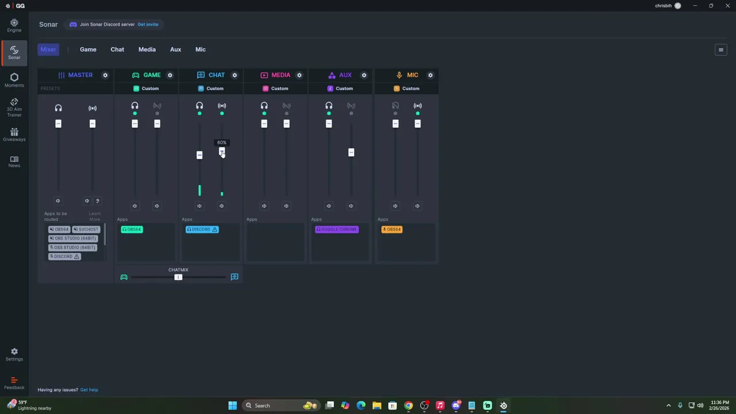Click the Get help link
The width and height of the screenshot is (736, 414).
(89, 390)
